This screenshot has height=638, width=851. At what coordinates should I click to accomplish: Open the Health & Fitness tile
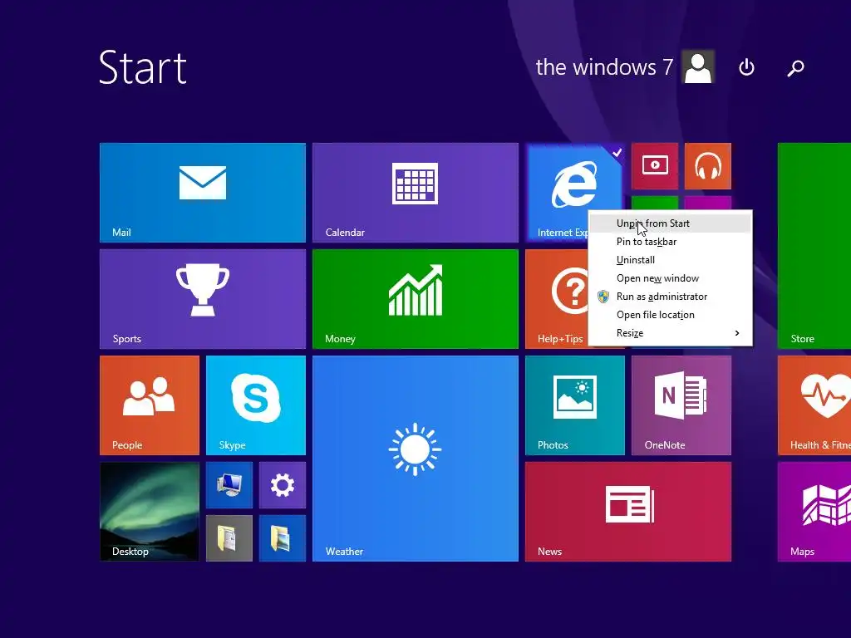coord(814,405)
